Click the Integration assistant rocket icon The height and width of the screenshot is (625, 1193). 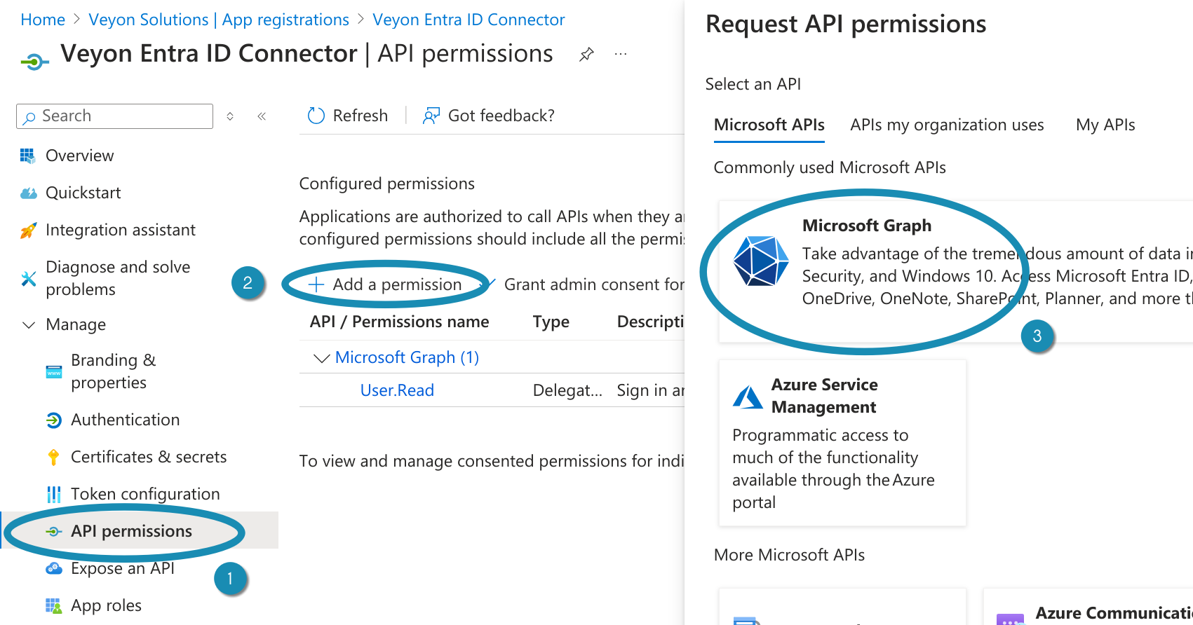click(28, 231)
